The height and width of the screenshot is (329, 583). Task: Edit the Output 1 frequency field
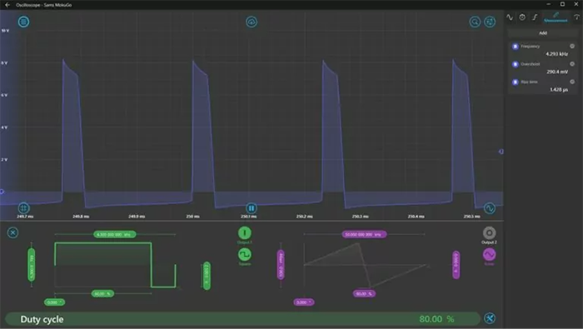coord(115,235)
